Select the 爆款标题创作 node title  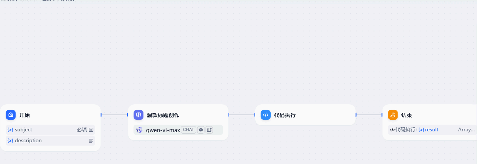point(163,115)
